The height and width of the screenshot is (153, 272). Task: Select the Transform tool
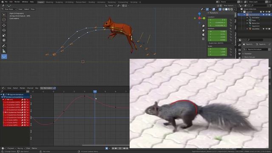(x=4, y=40)
